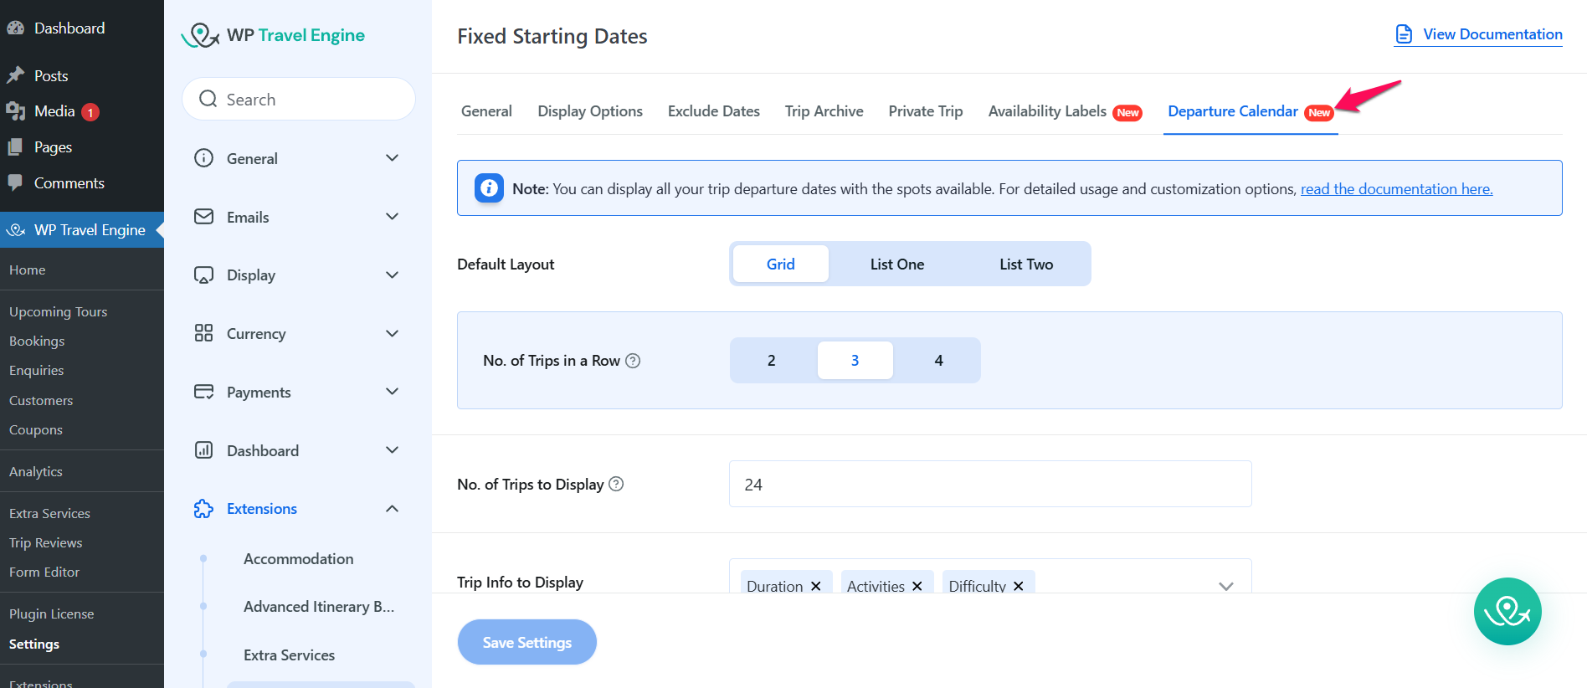This screenshot has height=688, width=1587.
Task: Click help icon beside No. of Trips to Display
Action: tap(616, 484)
